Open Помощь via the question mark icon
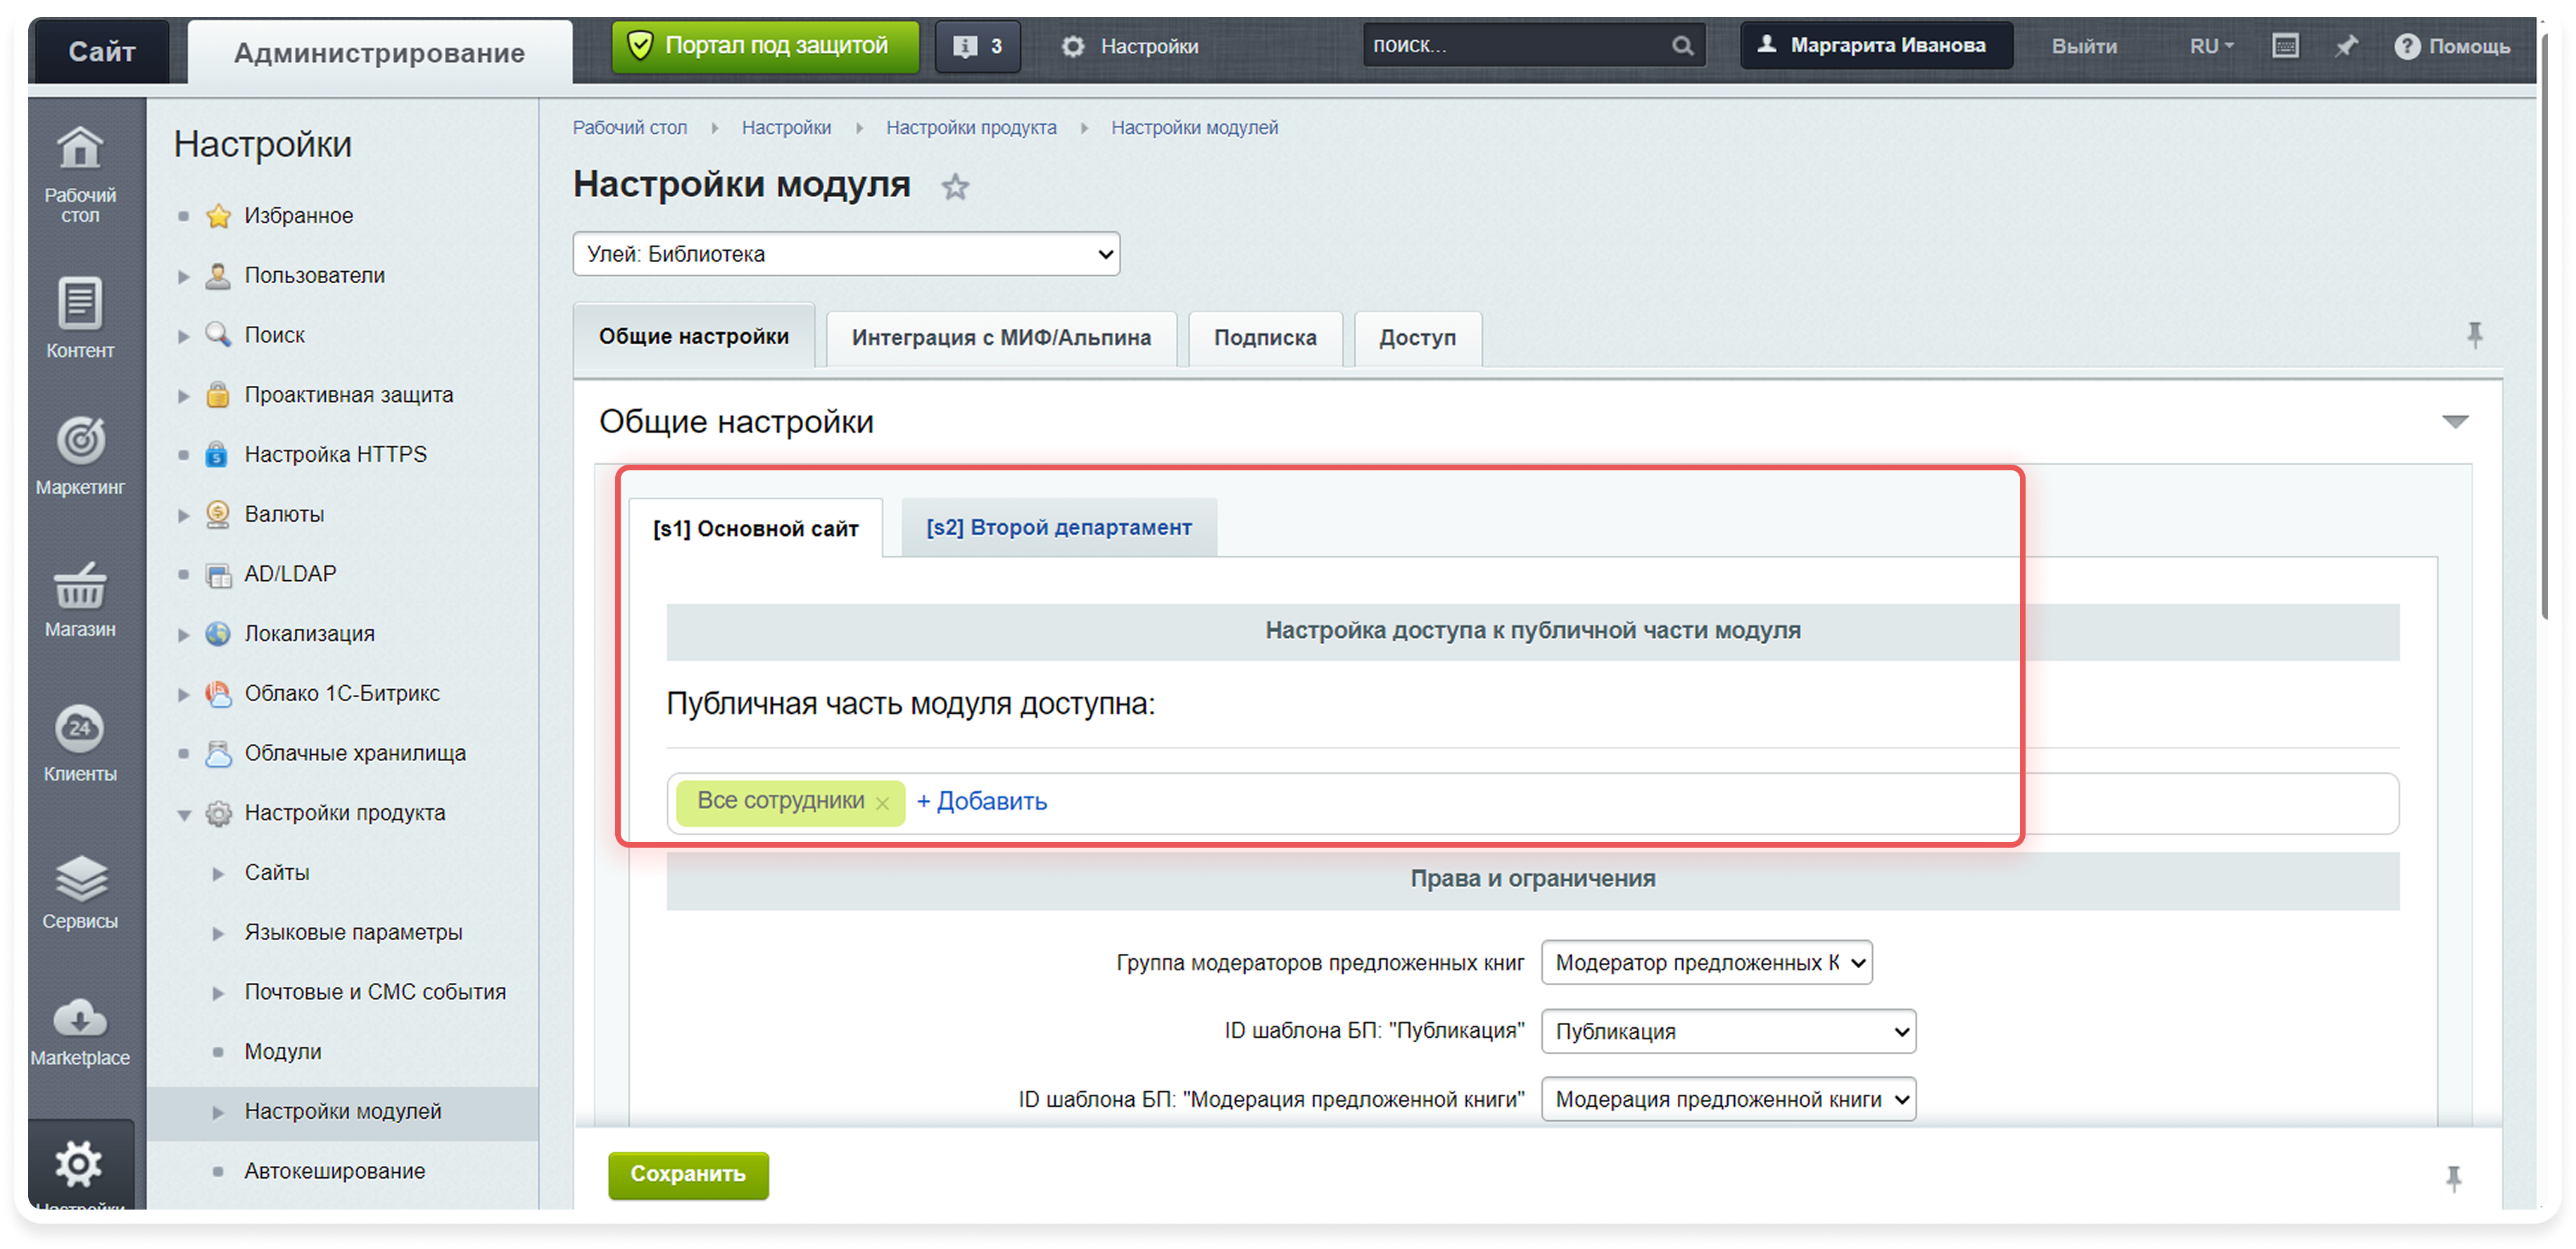 click(2408, 45)
